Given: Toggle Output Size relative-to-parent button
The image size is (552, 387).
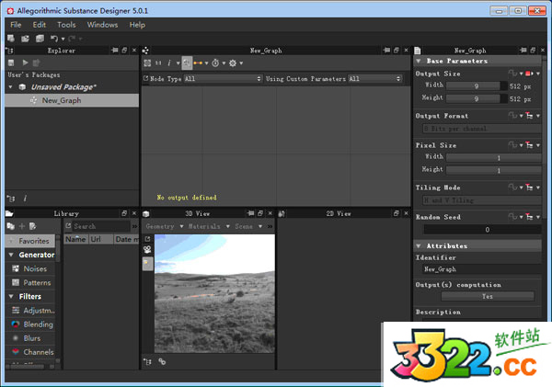Looking at the screenshot, I should pos(529,74).
